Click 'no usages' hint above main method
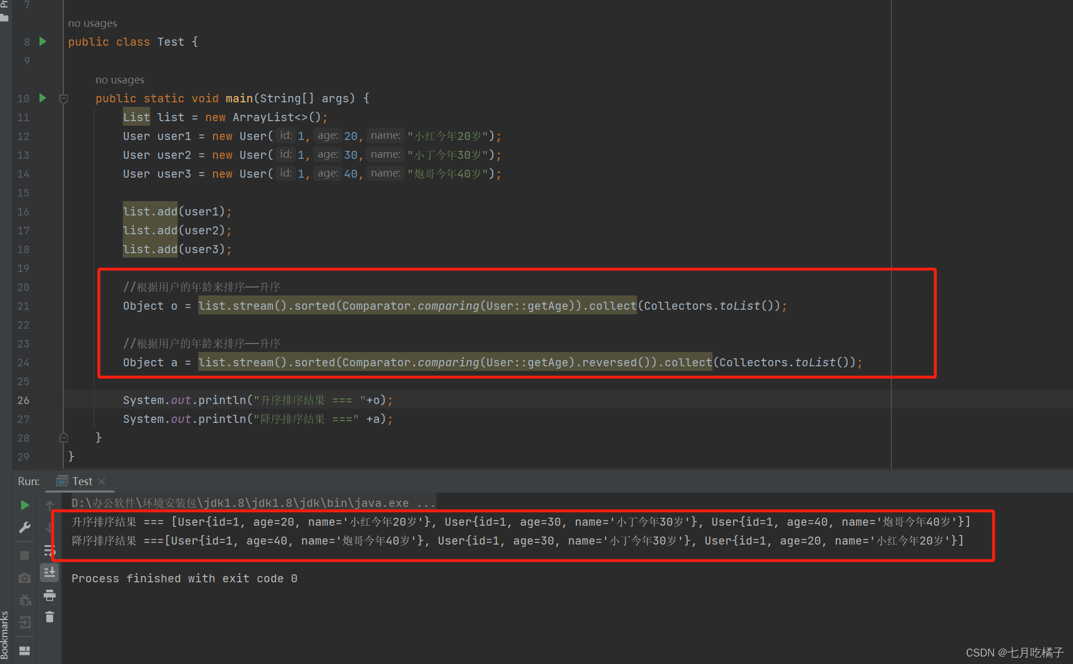Viewport: 1073px width, 664px height. tap(120, 80)
